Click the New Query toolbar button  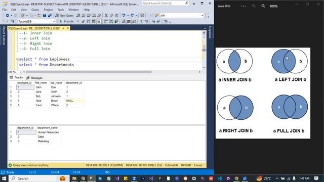click(64, 16)
